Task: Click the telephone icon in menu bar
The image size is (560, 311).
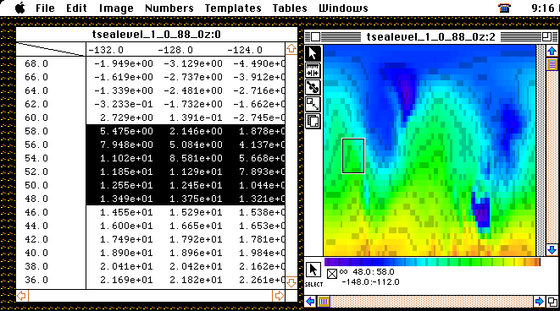Action: (504, 8)
